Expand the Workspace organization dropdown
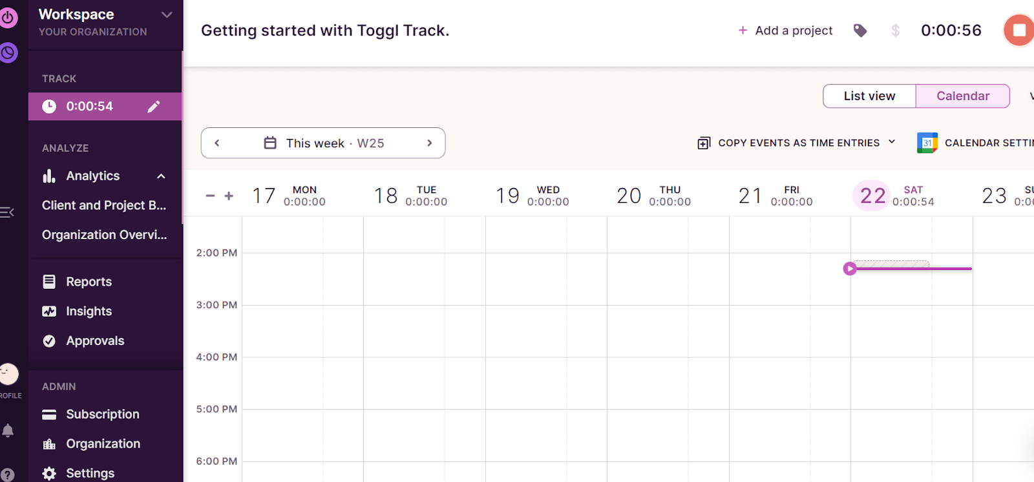Screen dimensions: 1034x482 click(x=167, y=14)
